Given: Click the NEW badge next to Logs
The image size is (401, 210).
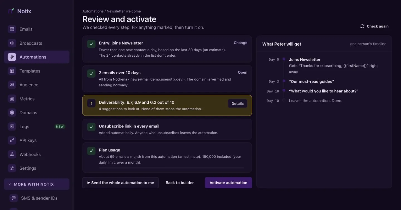Looking at the screenshot, I should (60, 127).
